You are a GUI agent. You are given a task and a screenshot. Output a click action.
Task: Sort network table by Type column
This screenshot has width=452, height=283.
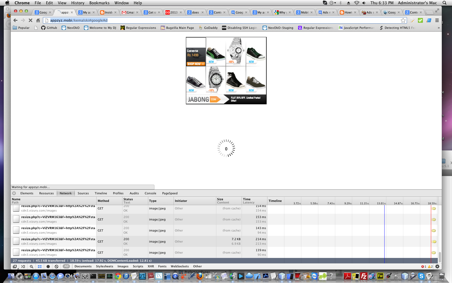coord(161,201)
